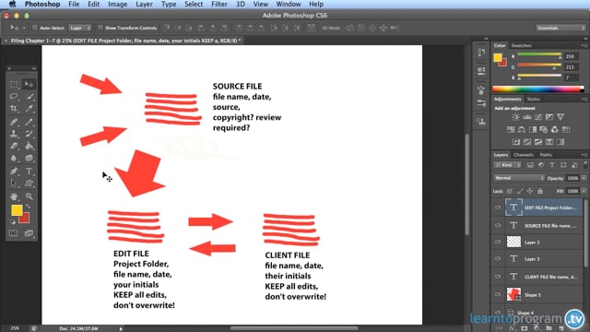
Task: Hide the EDIT FILE Project Folder layer
Action: pyautogui.click(x=498, y=207)
